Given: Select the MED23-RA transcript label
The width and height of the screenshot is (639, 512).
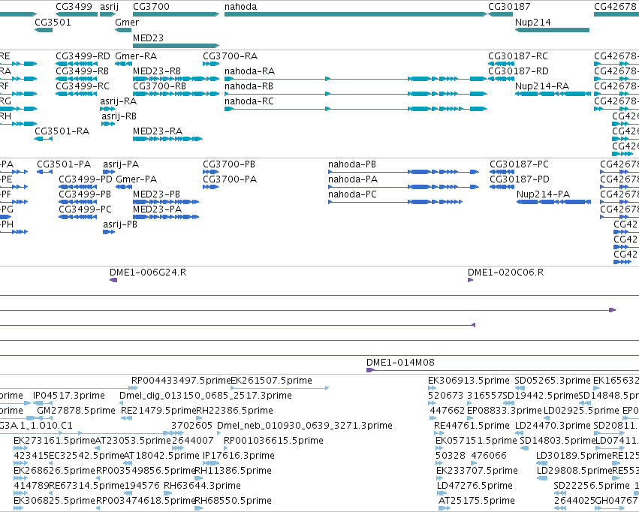Looking at the screenshot, I should tap(157, 131).
